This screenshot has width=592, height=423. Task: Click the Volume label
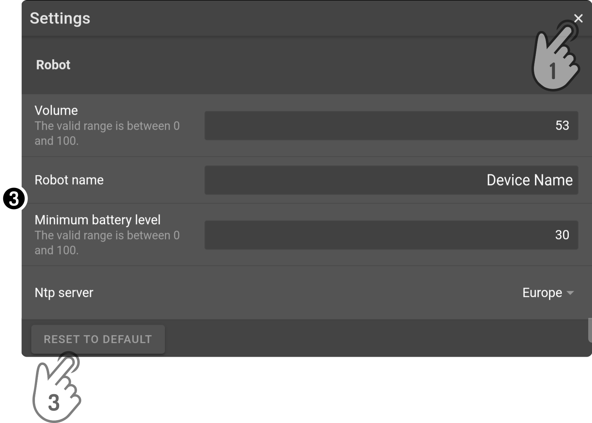56,110
